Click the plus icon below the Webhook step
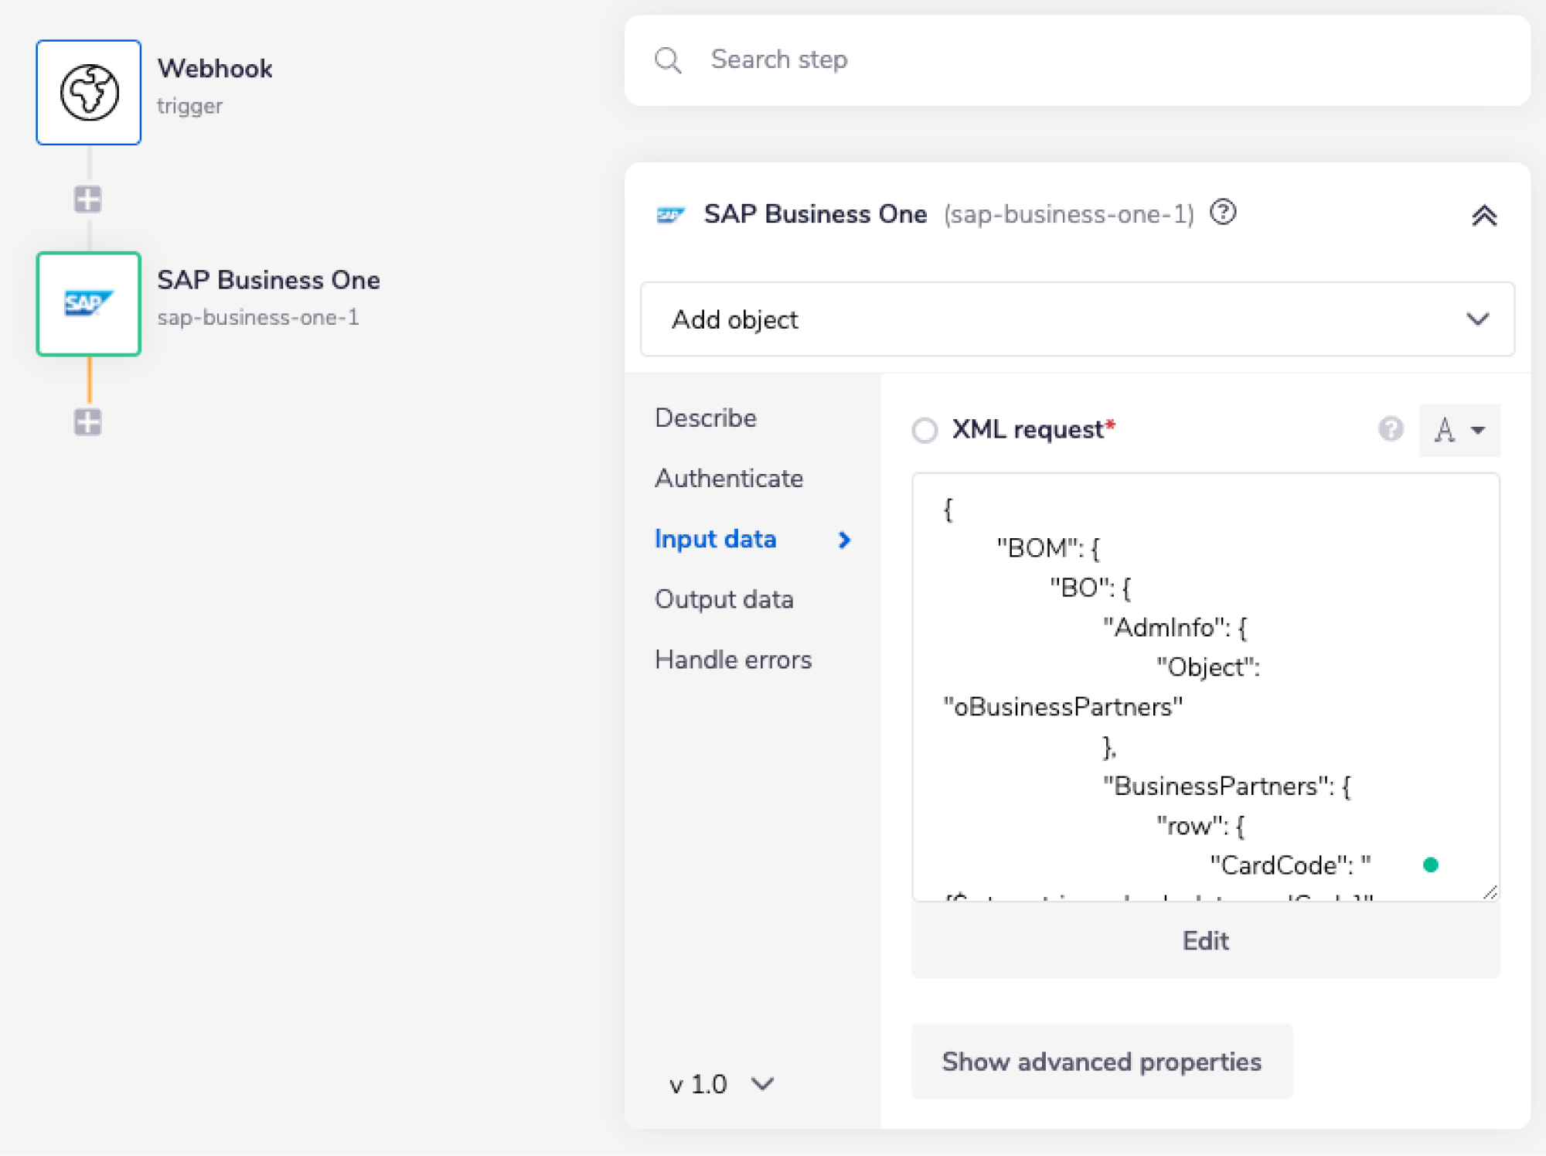This screenshot has height=1156, width=1546. point(88,199)
